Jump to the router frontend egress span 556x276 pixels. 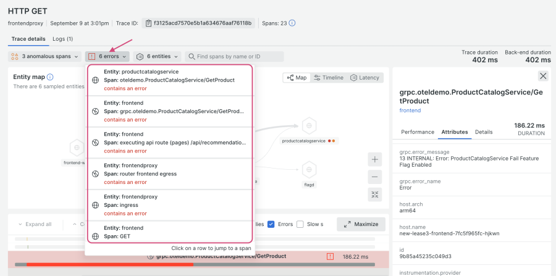pyautogui.click(x=170, y=174)
